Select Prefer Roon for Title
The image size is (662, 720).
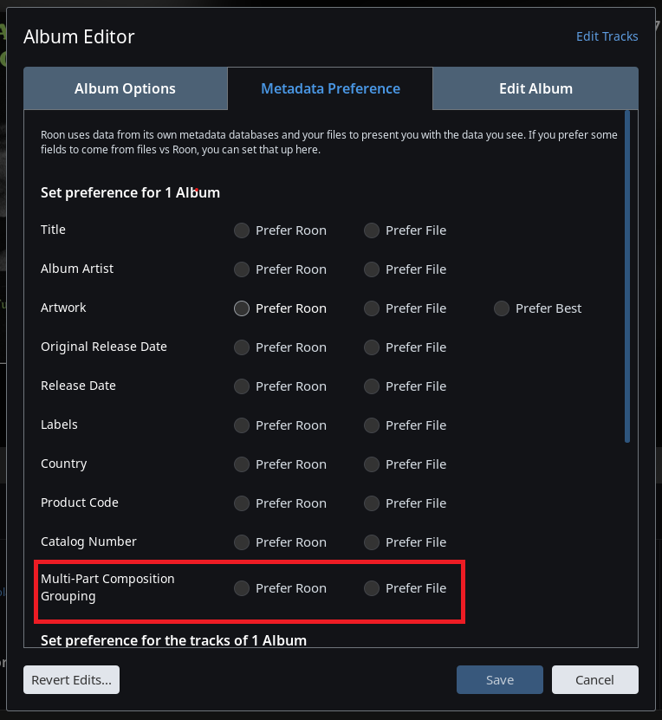242,230
